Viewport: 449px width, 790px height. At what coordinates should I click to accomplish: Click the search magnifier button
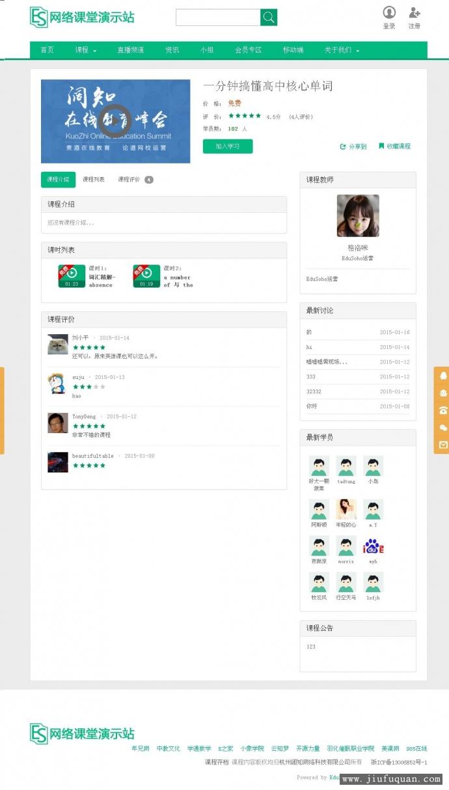pos(269,18)
